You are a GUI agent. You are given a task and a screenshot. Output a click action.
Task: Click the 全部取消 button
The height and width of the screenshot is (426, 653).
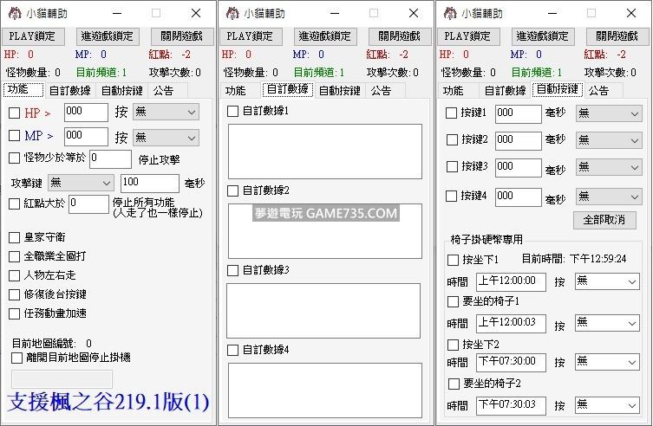(604, 220)
